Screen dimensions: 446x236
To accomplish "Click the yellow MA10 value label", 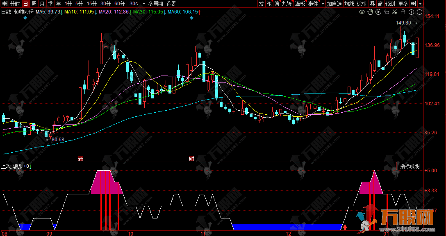I will pos(80,12).
